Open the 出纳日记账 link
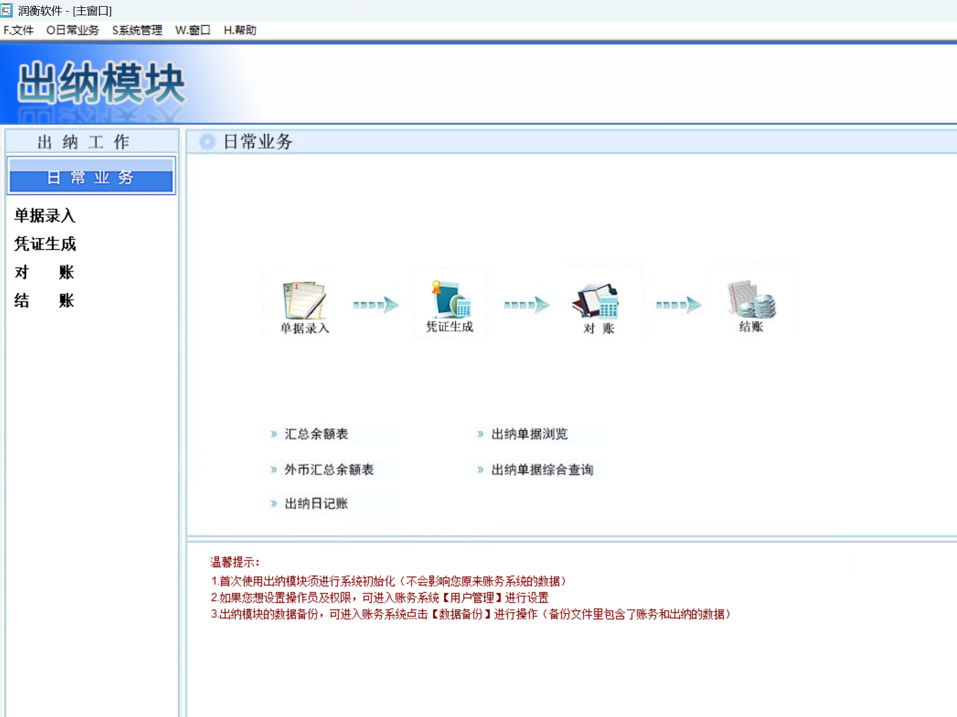957x717 pixels. click(x=316, y=504)
